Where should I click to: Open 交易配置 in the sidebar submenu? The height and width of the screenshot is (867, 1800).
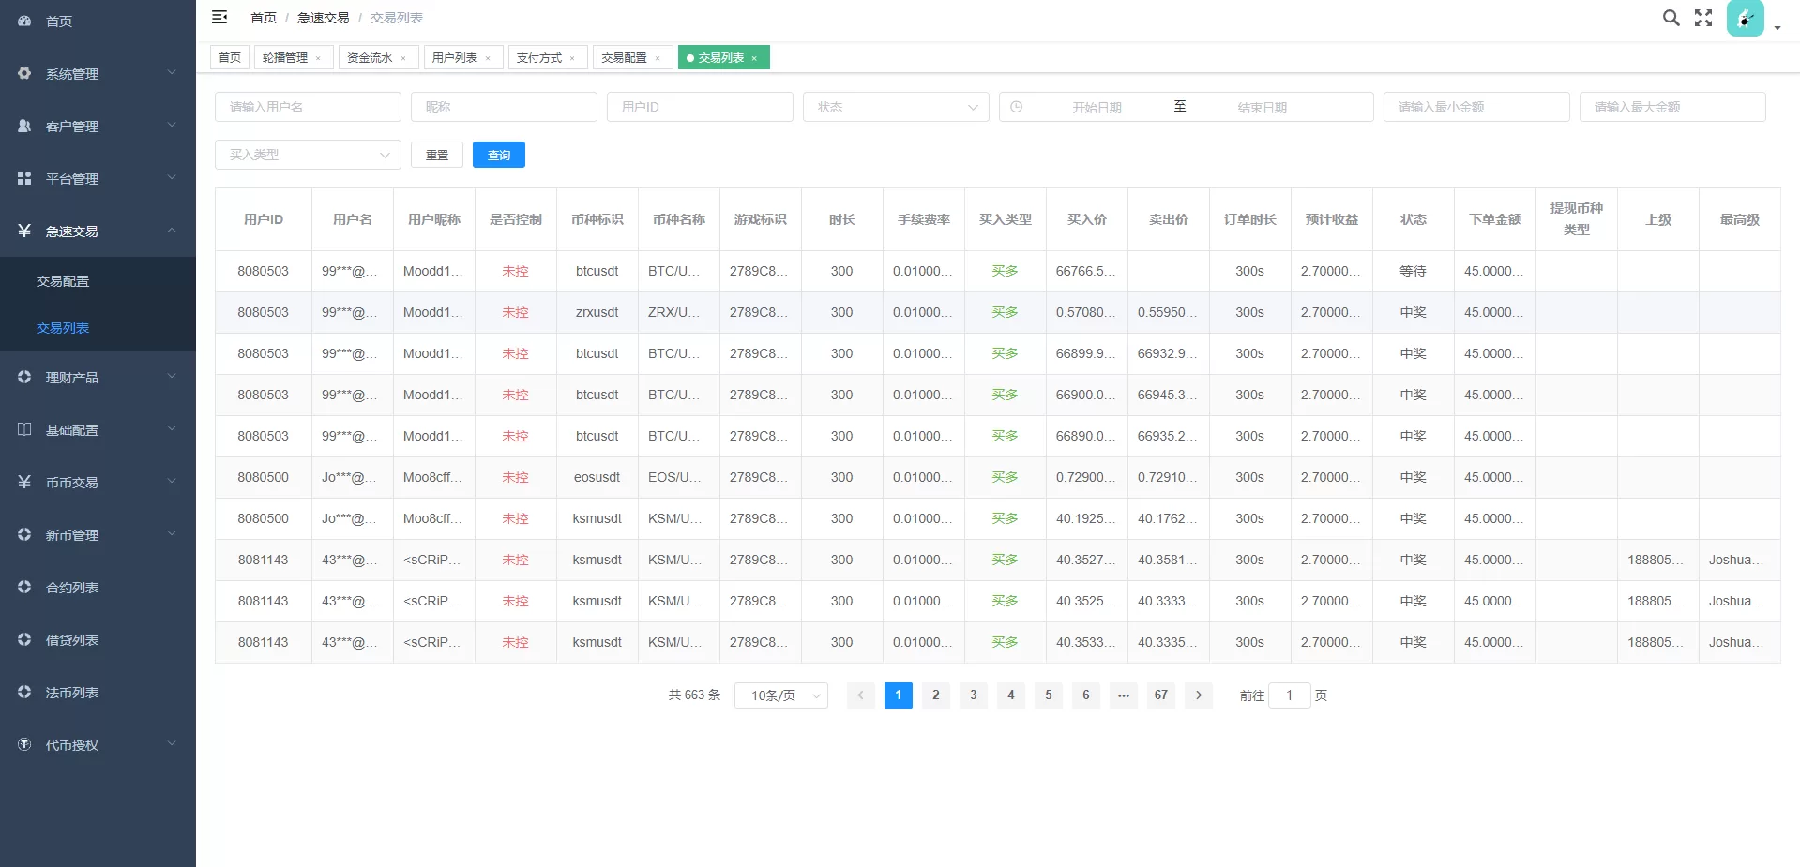point(63,281)
